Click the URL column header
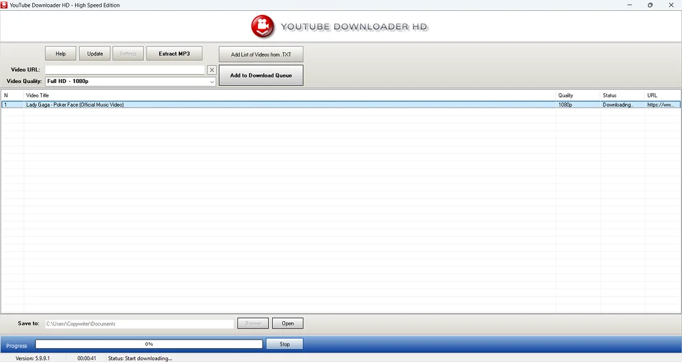Image resolution: width=682 pixels, height=362 pixels. point(663,95)
